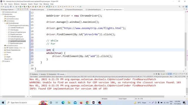Viewport: 188px width, 105px height.
Task: Click the editor vertical scrollbar
Action: (186, 49)
